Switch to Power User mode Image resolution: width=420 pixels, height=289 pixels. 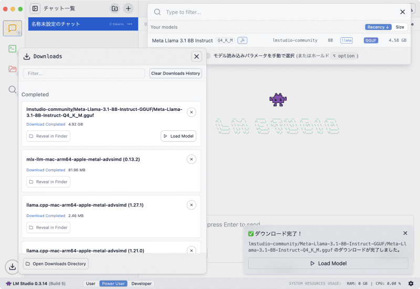113,283
